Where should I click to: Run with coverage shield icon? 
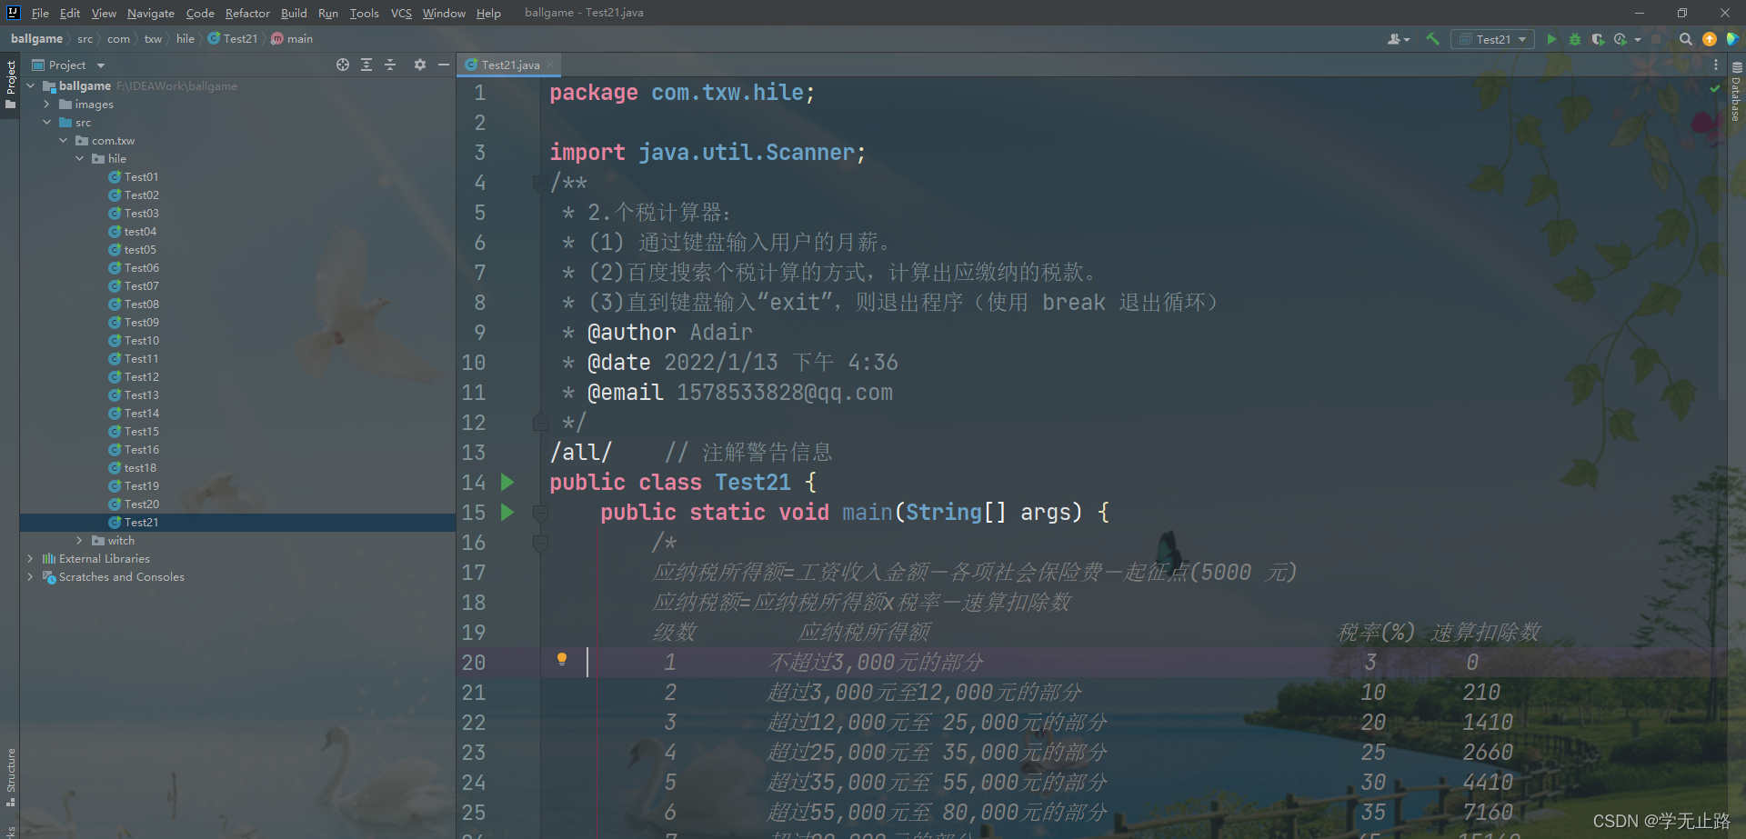click(x=1598, y=39)
